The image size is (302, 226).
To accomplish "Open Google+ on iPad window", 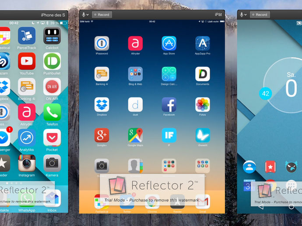I will point(102,135).
